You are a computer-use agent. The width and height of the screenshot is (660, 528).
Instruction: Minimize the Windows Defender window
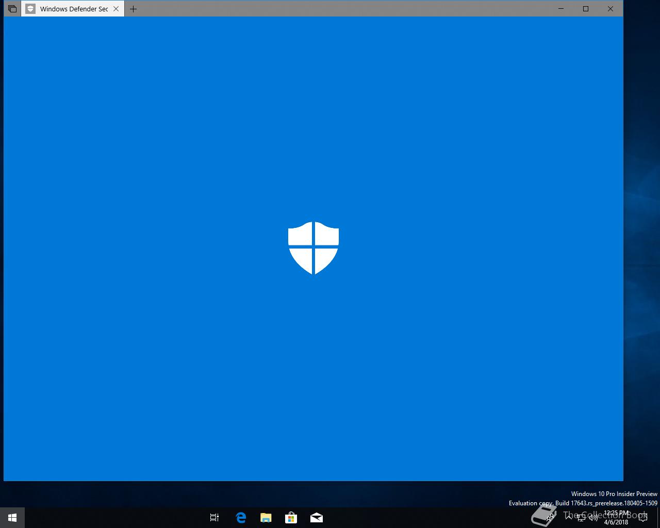coord(561,9)
